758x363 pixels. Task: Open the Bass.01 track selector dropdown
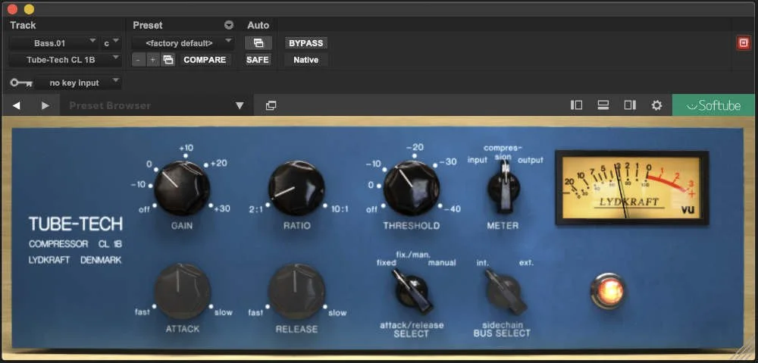point(53,43)
